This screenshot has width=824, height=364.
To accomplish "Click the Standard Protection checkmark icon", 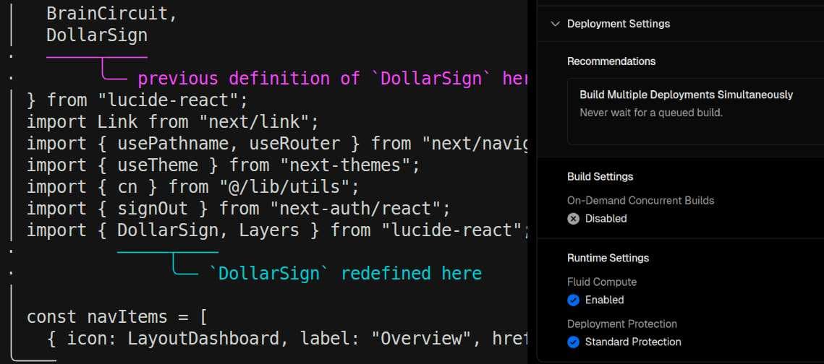I will pyautogui.click(x=574, y=342).
